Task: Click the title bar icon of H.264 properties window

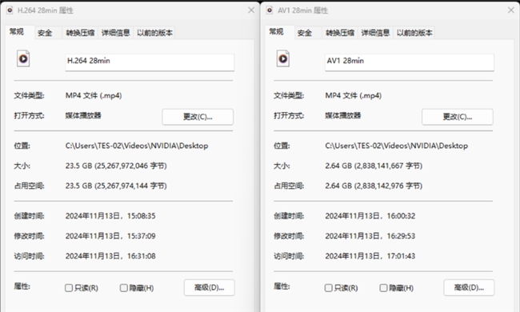Action: (10, 10)
